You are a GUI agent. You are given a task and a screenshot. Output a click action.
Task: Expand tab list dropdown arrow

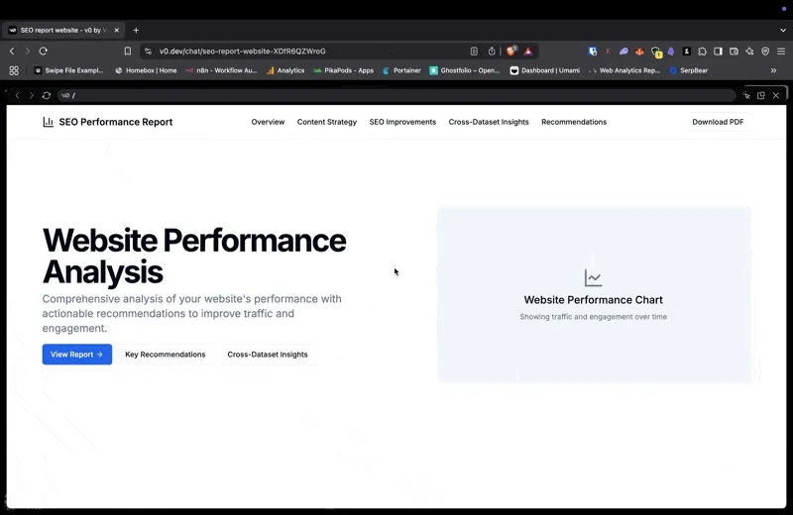click(783, 30)
